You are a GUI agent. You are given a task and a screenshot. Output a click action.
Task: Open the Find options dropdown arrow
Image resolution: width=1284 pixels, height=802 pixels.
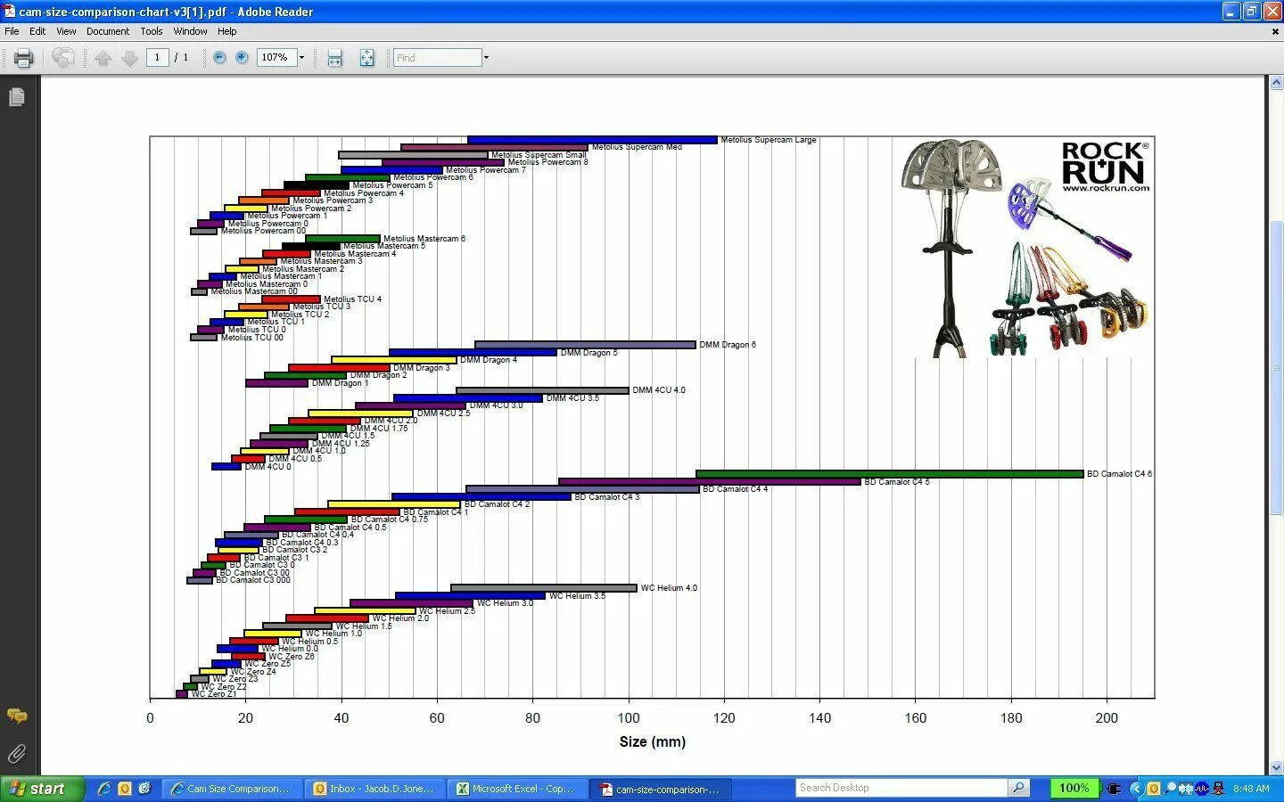[486, 58]
